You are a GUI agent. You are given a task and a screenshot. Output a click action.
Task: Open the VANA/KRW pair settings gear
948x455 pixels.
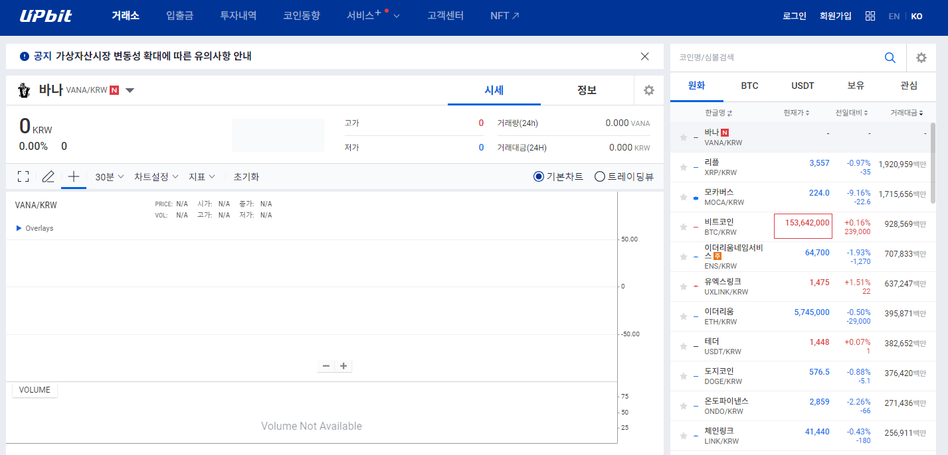(x=648, y=90)
